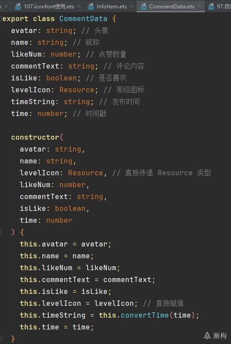
Task: Close the InfoItem.ets tab
Action: (x=132, y=6)
